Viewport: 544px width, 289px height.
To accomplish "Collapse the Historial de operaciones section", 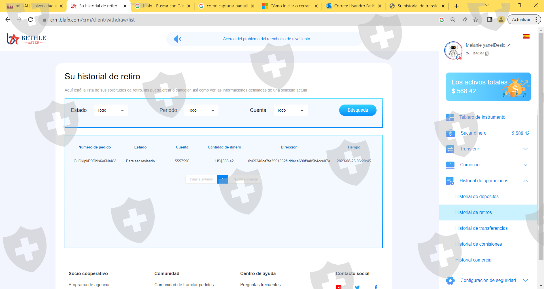I will tap(525, 181).
